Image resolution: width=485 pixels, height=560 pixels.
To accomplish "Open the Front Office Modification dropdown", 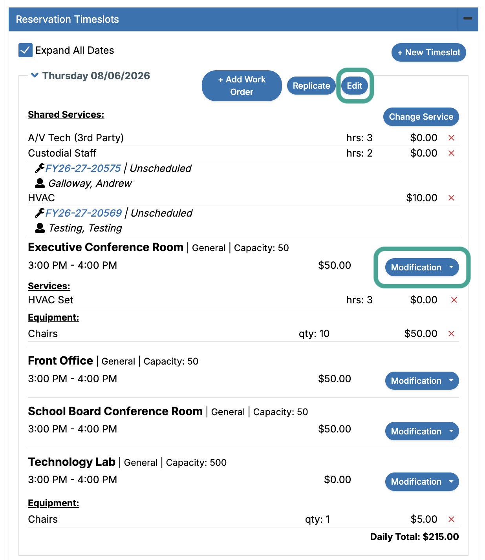I will coord(422,381).
